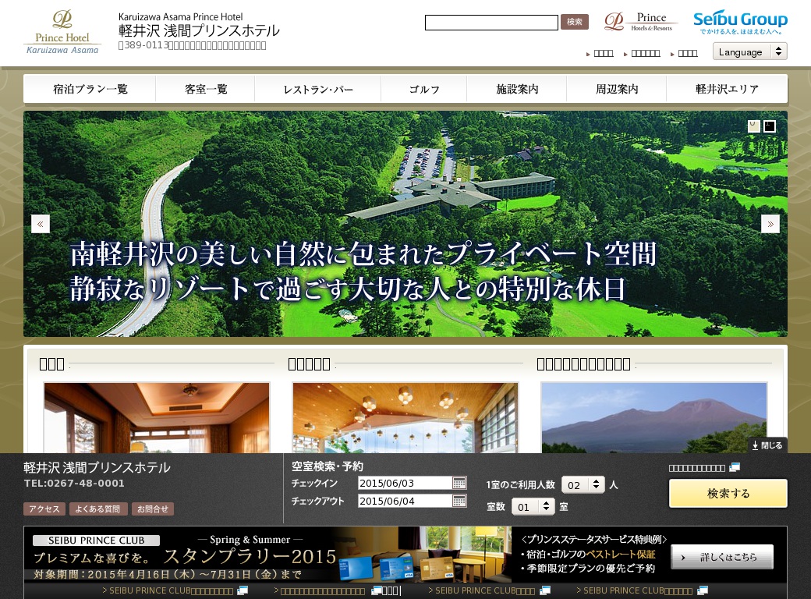This screenshot has height=599, width=811.
Task: Click the third header utility link
Action: pos(687,53)
